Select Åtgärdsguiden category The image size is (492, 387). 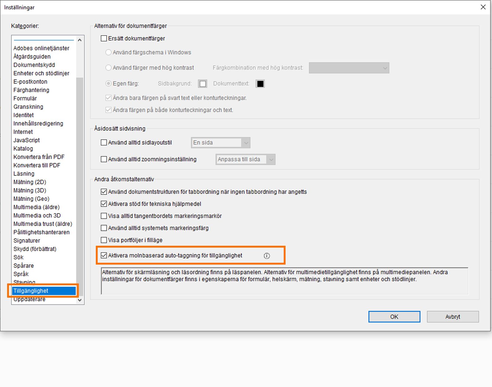click(x=32, y=57)
